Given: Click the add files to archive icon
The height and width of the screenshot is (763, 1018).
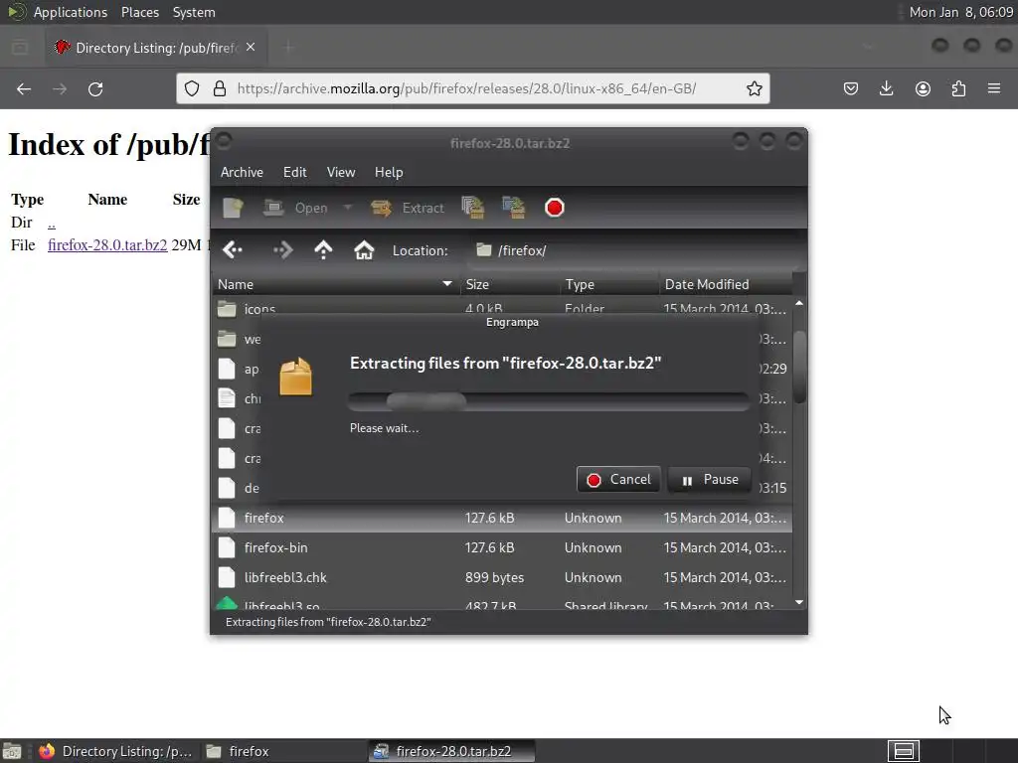Looking at the screenshot, I should [472, 208].
